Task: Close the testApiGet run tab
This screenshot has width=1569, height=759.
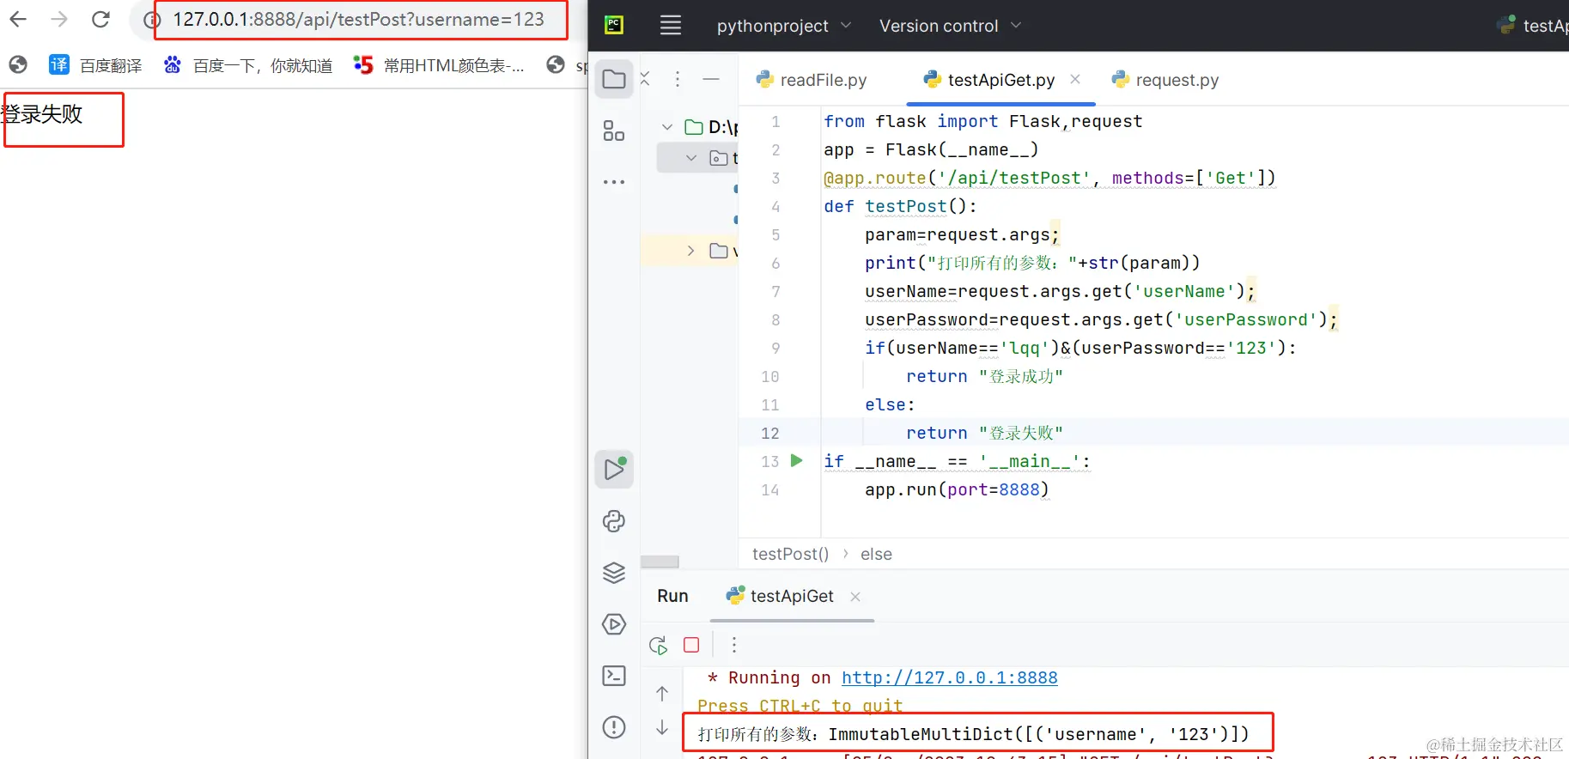Action: click(x=855, y=597)
